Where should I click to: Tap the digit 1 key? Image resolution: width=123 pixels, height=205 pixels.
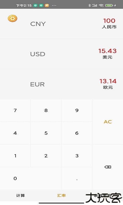(15, 156)
